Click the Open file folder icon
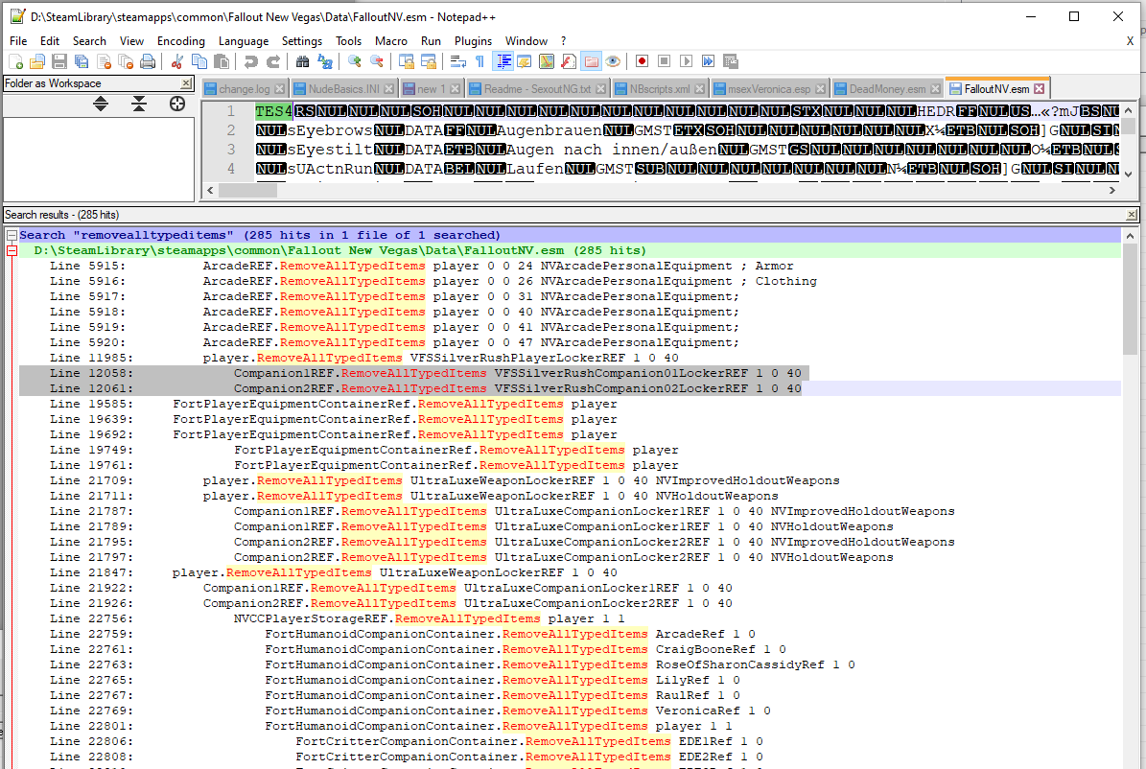The height and width of the screenshot is (769, 1146). point(37,61)
